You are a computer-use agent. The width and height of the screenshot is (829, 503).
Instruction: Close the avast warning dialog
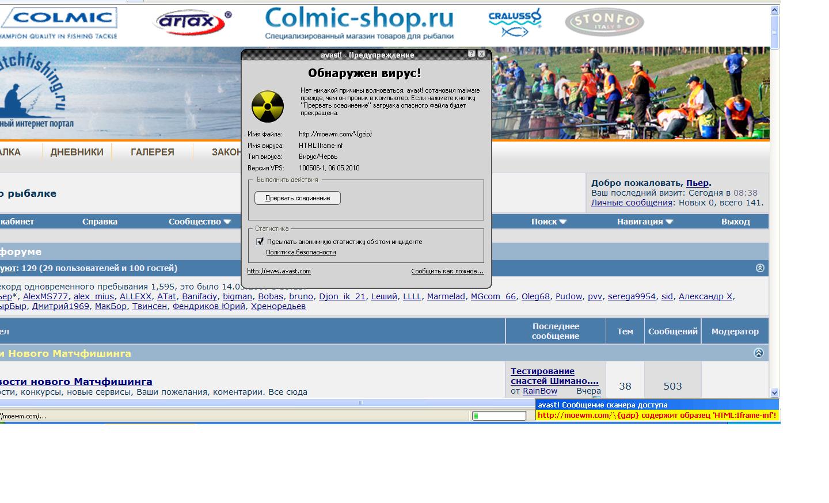pyautogui.click(x=482, y=54)
